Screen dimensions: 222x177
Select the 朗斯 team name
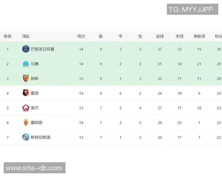[35, 78]
